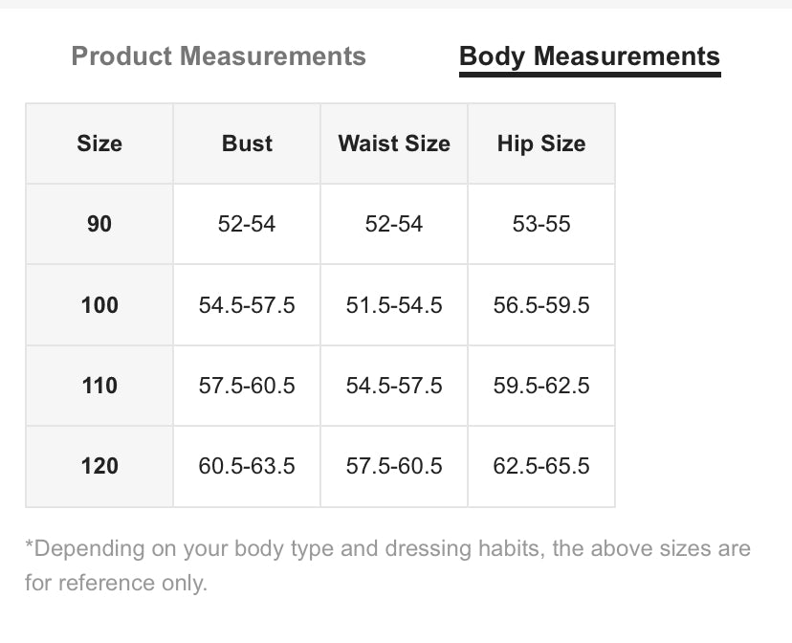Click hip cell 56.5-59.5
The height and width of the screenshot is (643, 792).
tap(541, 305)
